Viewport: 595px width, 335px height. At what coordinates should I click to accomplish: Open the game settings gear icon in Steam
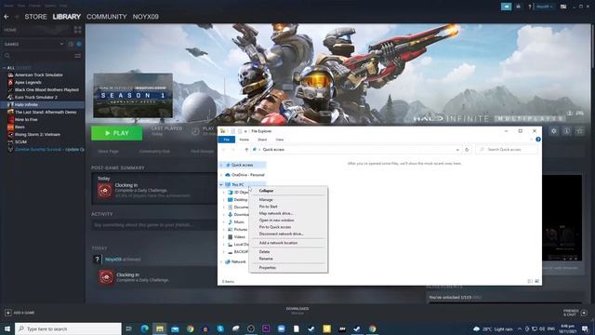coord(554,131)
